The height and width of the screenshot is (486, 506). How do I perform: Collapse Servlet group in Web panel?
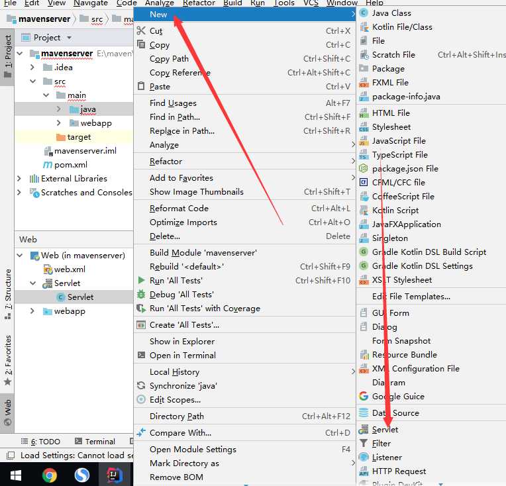click(33, 283)
